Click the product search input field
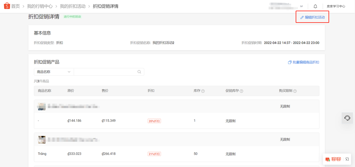This screenshot has width=355, height=167. click(x=105, y=72)
